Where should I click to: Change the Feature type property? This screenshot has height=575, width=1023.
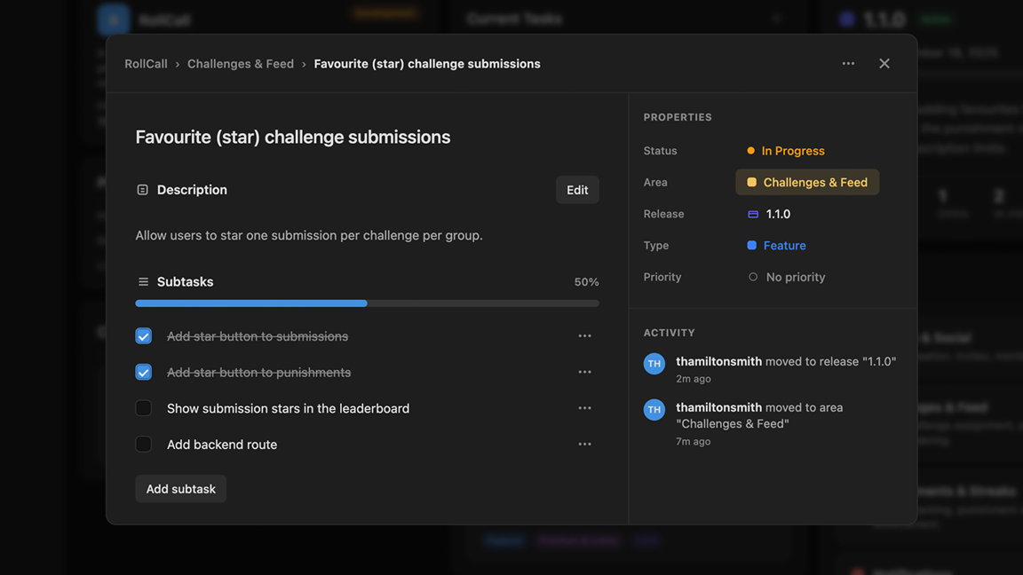click(x=776, y=245)
